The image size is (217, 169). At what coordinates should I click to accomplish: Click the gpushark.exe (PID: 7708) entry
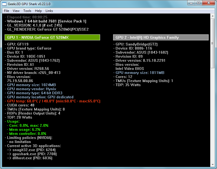tap(32, 154)
